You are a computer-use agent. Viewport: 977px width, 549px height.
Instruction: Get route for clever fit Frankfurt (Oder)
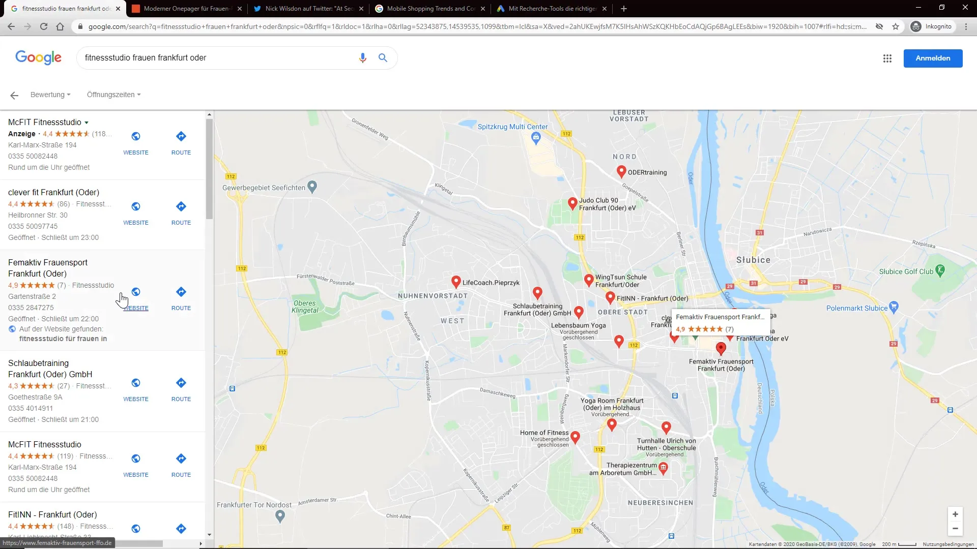[181, 206]
